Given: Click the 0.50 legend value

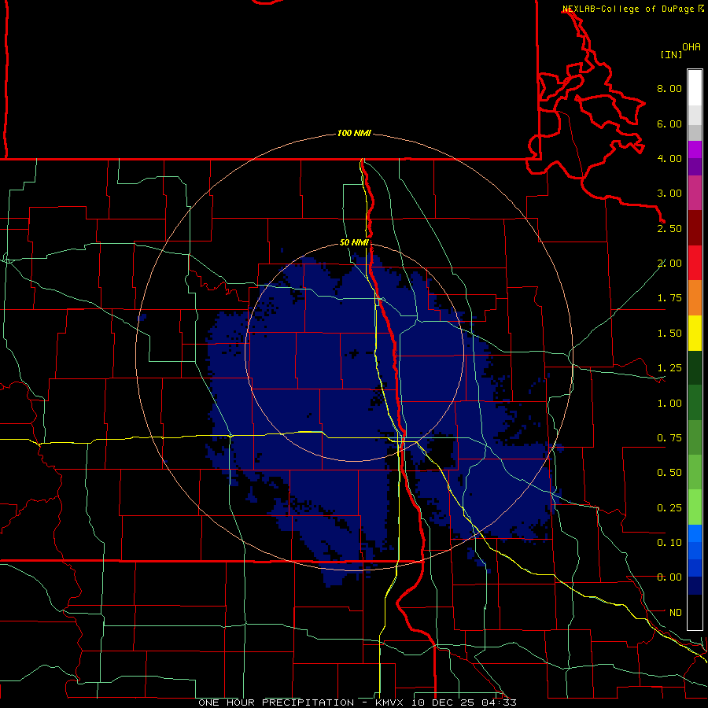Looking at the screenshot, I should 669,473.
